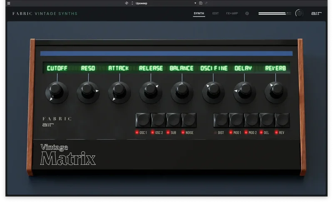Click the BALANCE display label
333x203 pixels.
[x=181, y=68]
